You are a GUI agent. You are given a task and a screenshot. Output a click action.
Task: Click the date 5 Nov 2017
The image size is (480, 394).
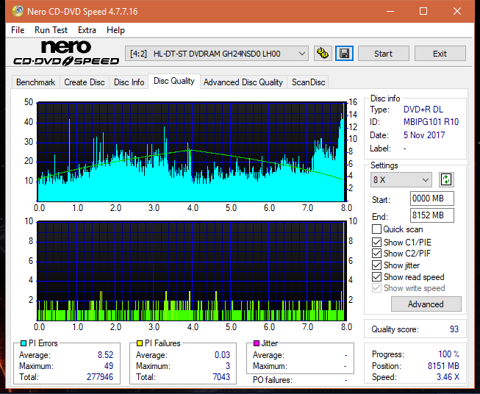tap(424, 135)
